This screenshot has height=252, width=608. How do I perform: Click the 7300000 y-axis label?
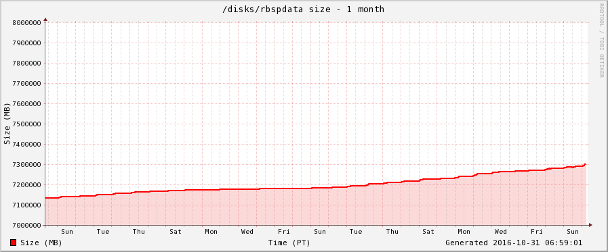[27, 165]
